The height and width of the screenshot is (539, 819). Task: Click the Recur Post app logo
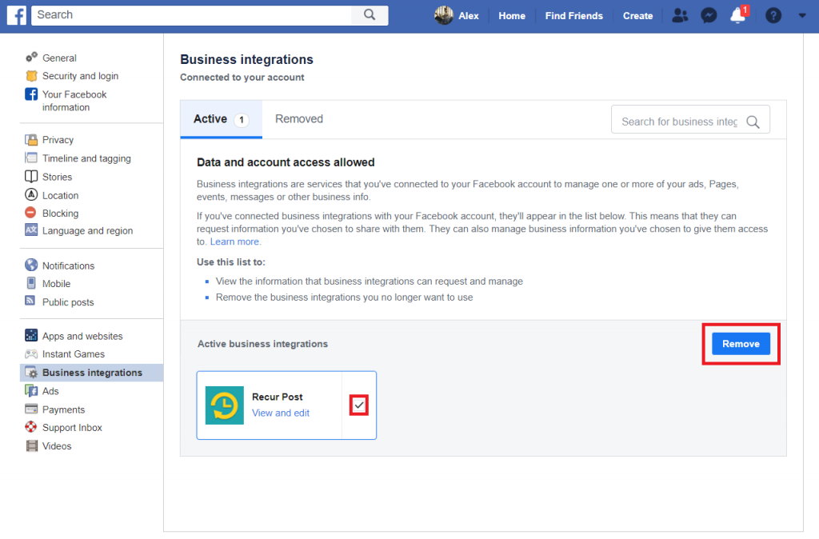[225, 405]
